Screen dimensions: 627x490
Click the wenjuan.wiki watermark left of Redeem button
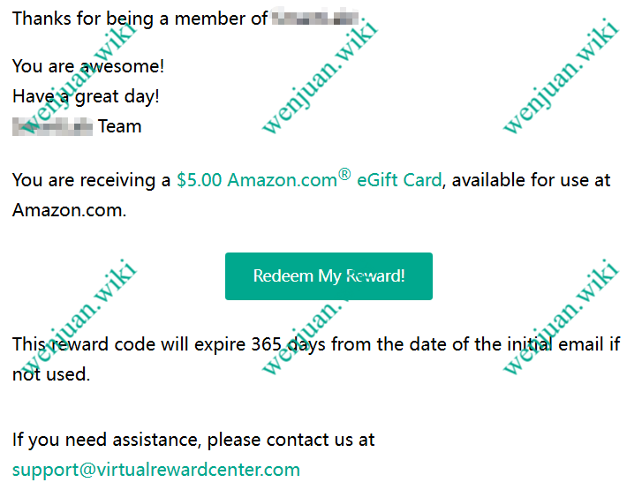pyautogui.click(x=79, y=317)
